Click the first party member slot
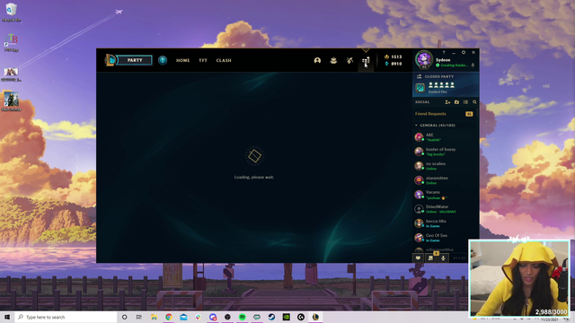575x323 pixels. pyautogui.click(x=431, y=85)
